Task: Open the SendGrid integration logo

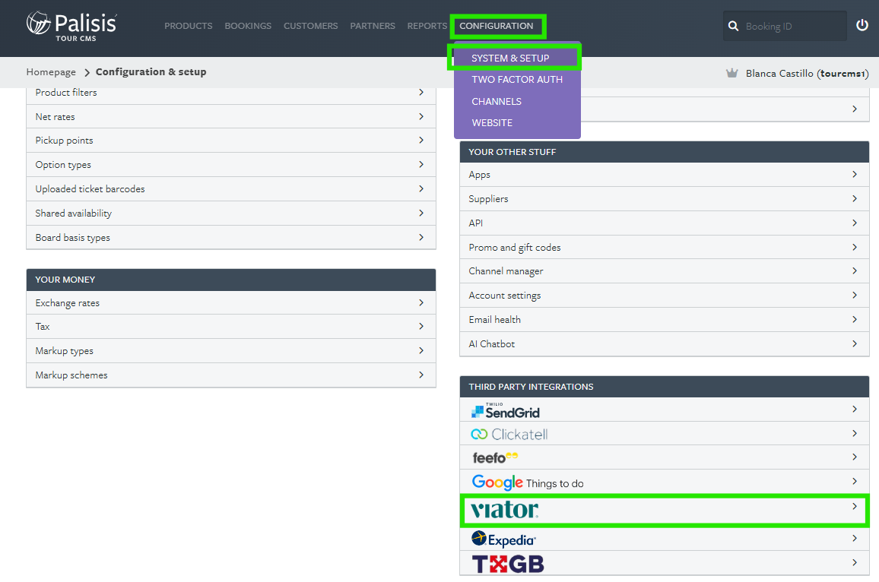Action: point(506,410)
